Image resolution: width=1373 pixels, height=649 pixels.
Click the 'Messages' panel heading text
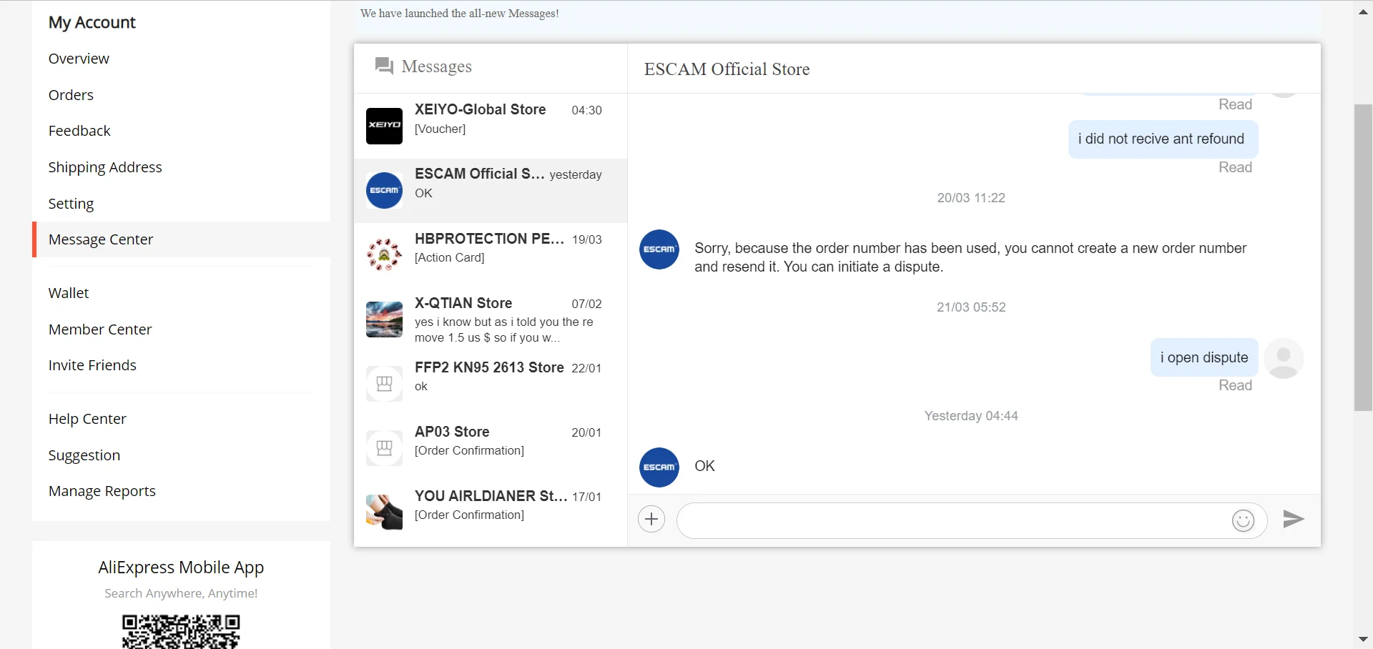437,66
